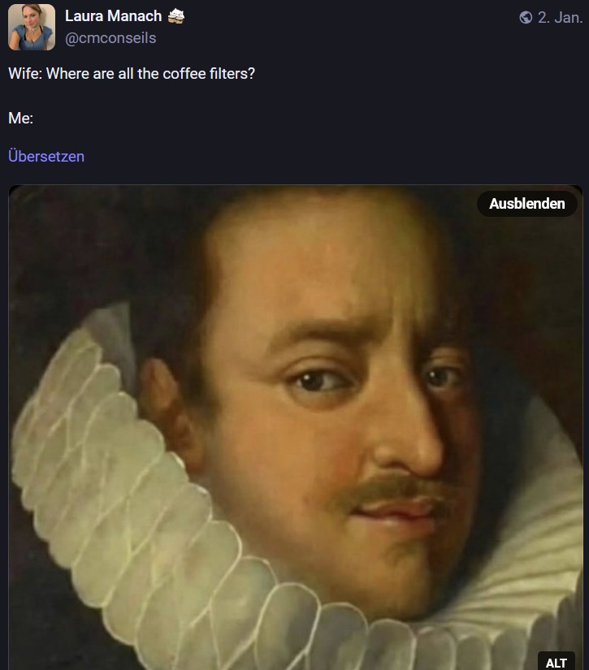
Task: Click the custom emoji beside Laura Manach
Action: coord(175,16)
